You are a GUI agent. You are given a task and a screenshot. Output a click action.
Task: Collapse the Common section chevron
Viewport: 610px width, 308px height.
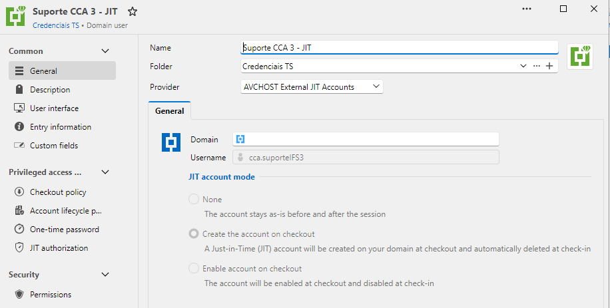click(x=105, y=51)
